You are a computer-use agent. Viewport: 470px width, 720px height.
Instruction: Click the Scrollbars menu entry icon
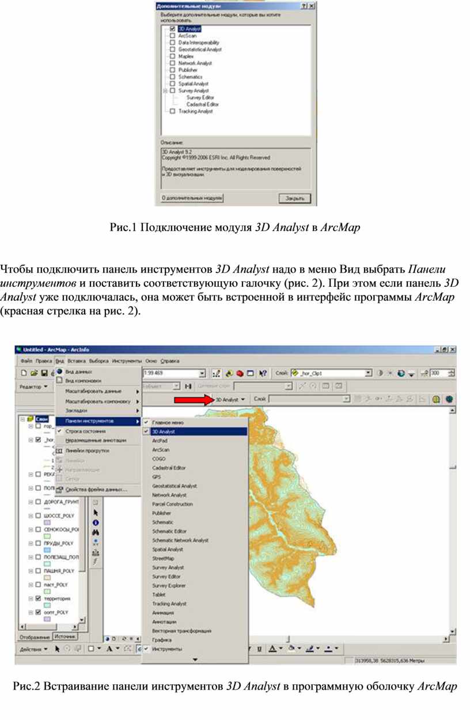[59, 451]
